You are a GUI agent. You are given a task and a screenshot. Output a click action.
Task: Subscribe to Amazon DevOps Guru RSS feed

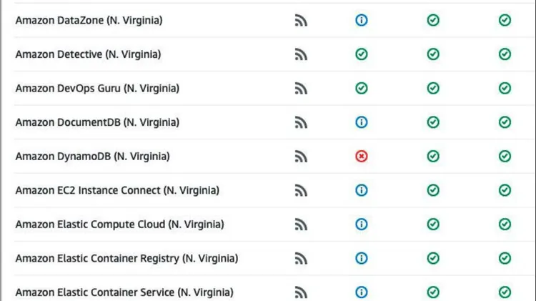[301, 89]
